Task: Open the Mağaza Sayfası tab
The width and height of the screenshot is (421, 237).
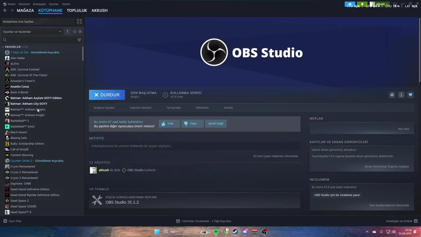Action: coord(104,108)
